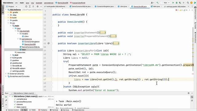Minimize the Run tool window
The height and width of the screenshot is (111, 197).
192,93
